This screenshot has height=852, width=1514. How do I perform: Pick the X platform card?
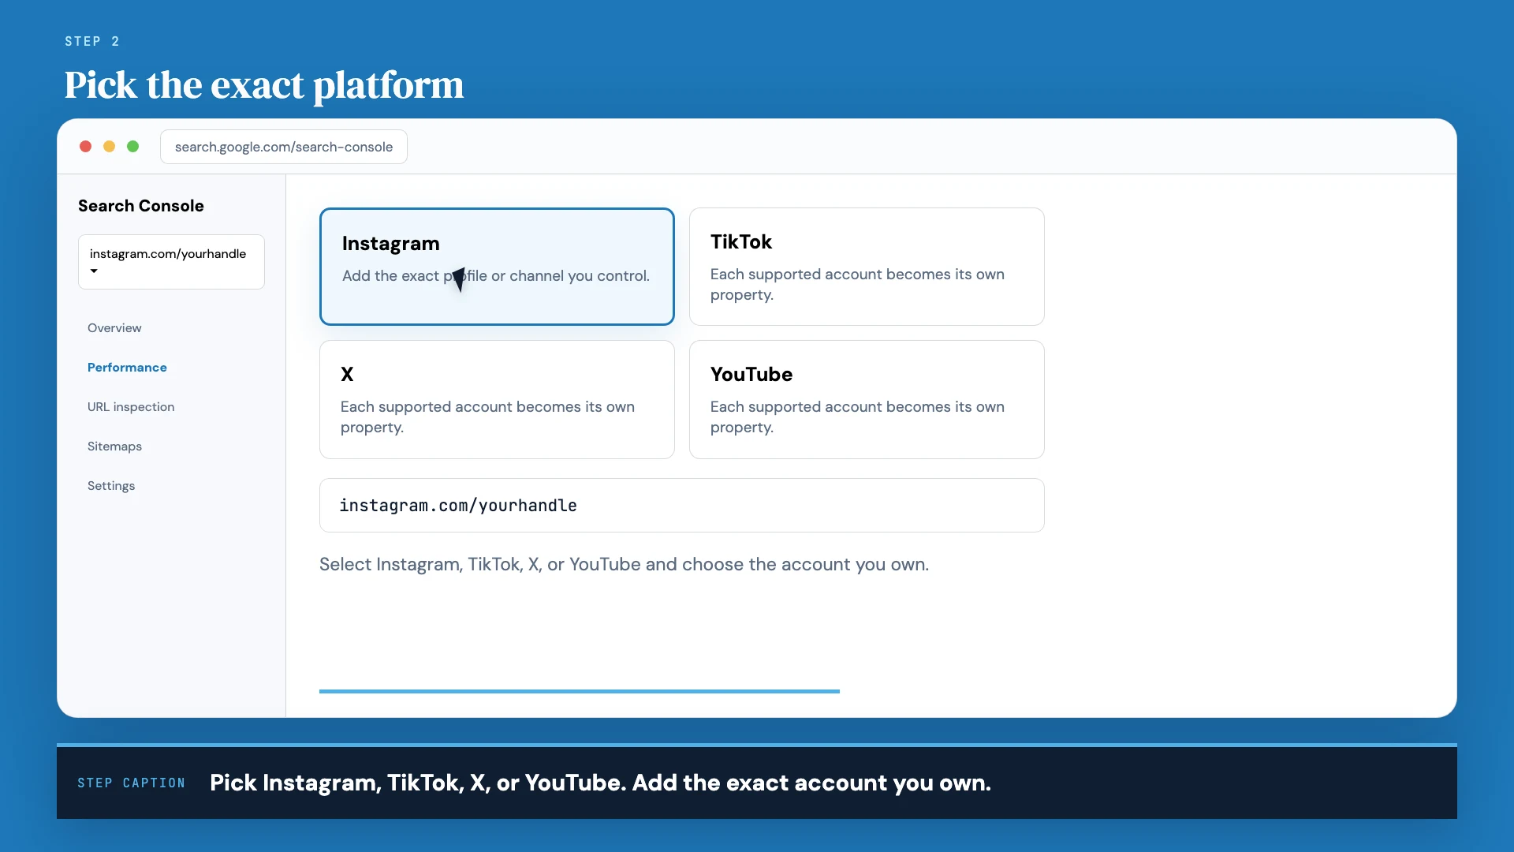(x=497, y=399)
